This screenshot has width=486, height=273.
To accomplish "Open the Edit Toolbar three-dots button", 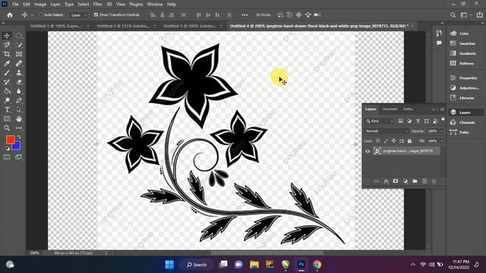I will [18, 128].
